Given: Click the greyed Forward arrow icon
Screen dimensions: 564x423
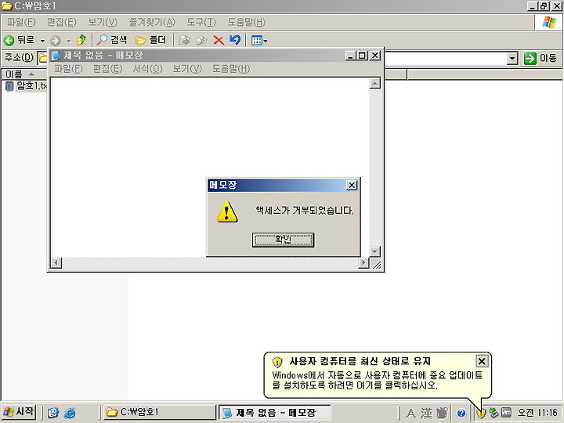Looking at the screenshot, I should (56, 40).
